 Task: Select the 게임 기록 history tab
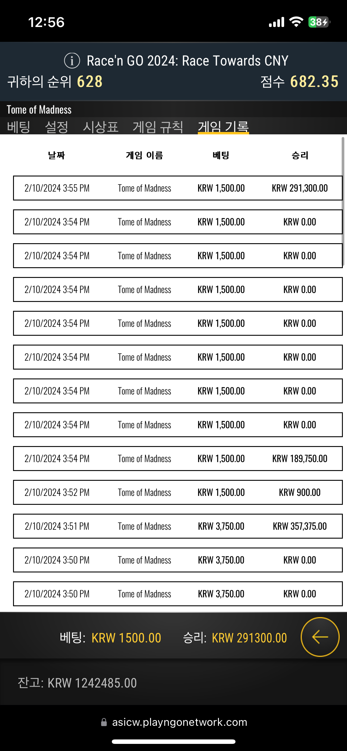pyautogui.click(x=223, y=127)
